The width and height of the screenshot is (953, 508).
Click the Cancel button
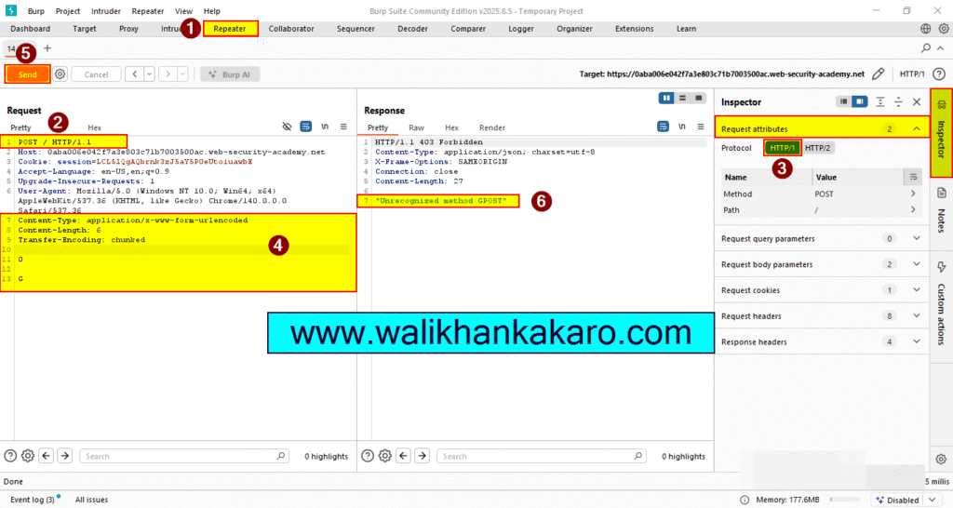tap(96, 74)
